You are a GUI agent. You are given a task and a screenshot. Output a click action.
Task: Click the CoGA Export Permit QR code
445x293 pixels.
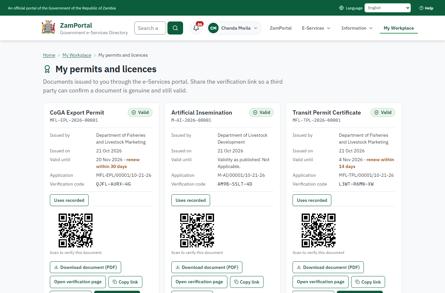(x=76, y=230)
